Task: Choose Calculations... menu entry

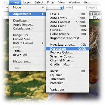Action: 27,29
